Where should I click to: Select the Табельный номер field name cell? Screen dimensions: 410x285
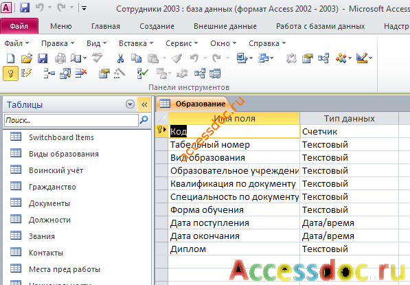(x=234, y=145)
